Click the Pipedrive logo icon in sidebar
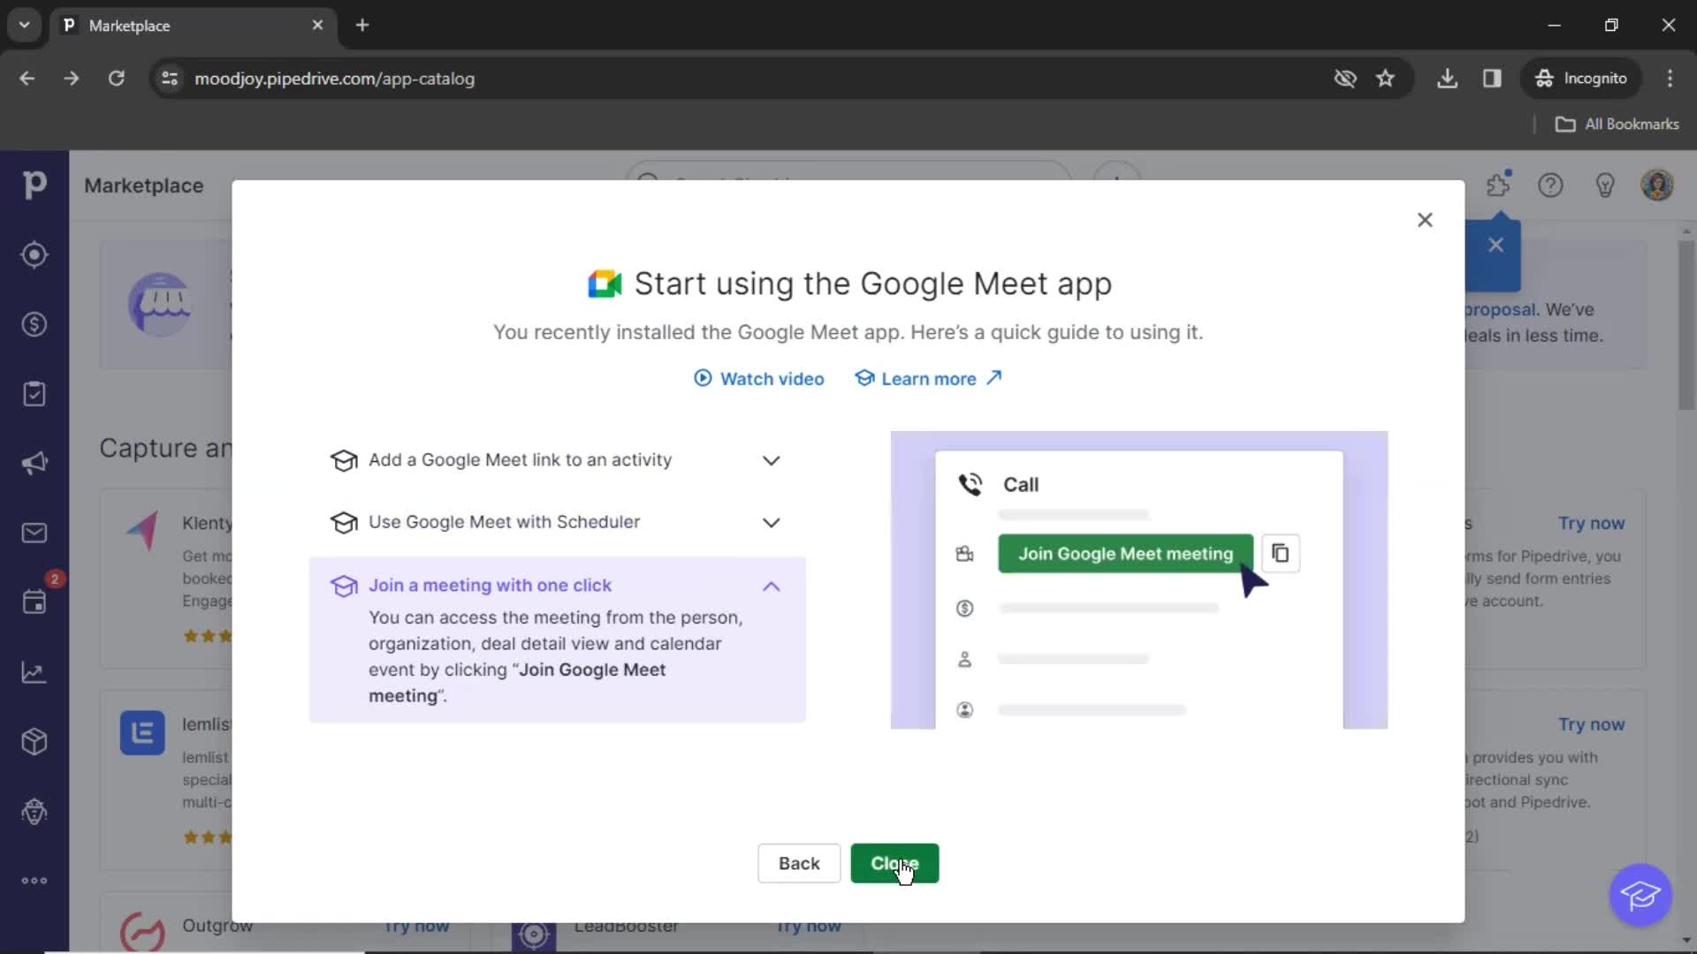1697x954 pixels. (34, 185)
